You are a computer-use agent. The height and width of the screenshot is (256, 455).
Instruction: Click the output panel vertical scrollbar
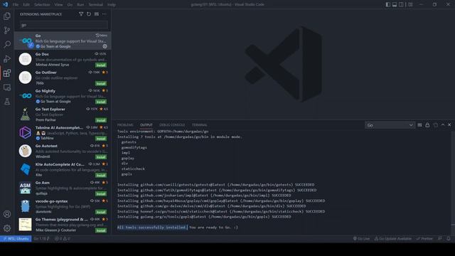coord(453,182)
